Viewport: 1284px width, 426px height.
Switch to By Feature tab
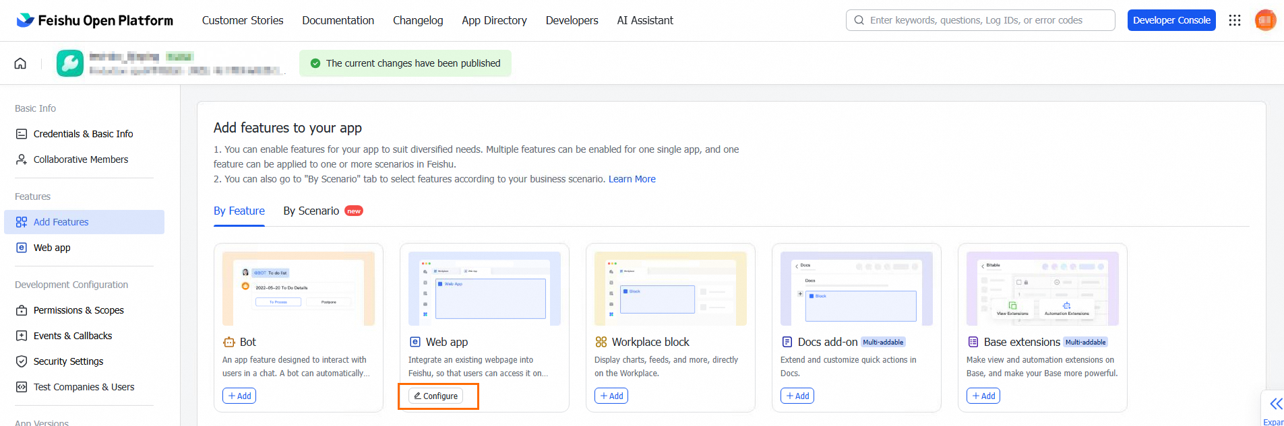point(239,211)
